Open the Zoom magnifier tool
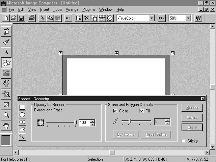Viewport: 216px width, 162px height. coord(6,115)
